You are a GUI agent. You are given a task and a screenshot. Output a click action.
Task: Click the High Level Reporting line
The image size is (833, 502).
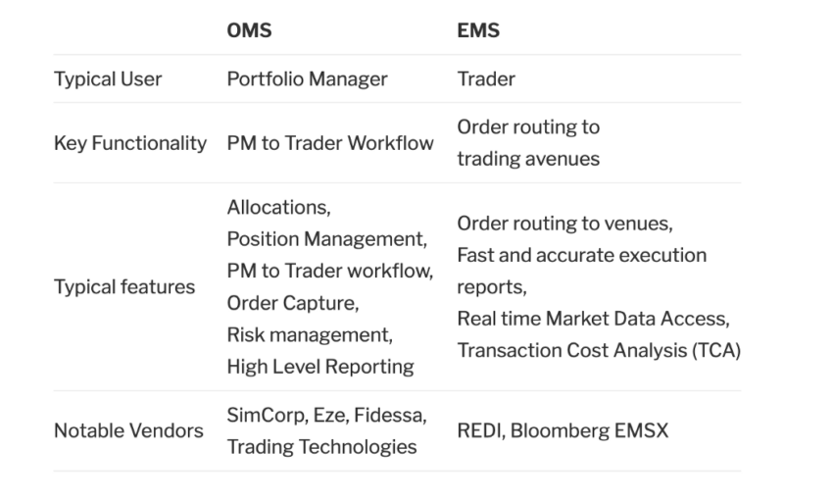(320, 367)
